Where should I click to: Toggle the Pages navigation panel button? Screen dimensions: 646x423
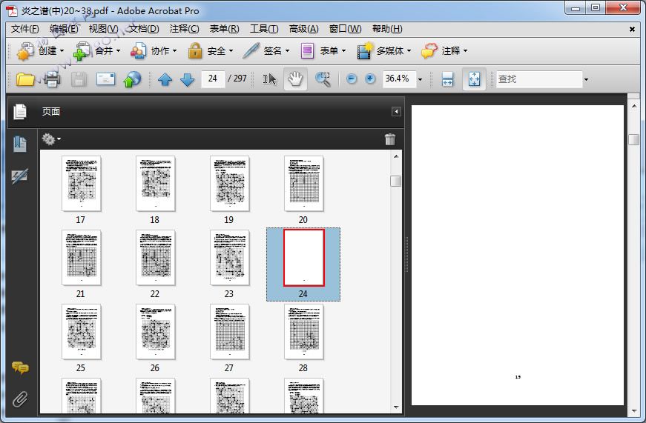20,112
